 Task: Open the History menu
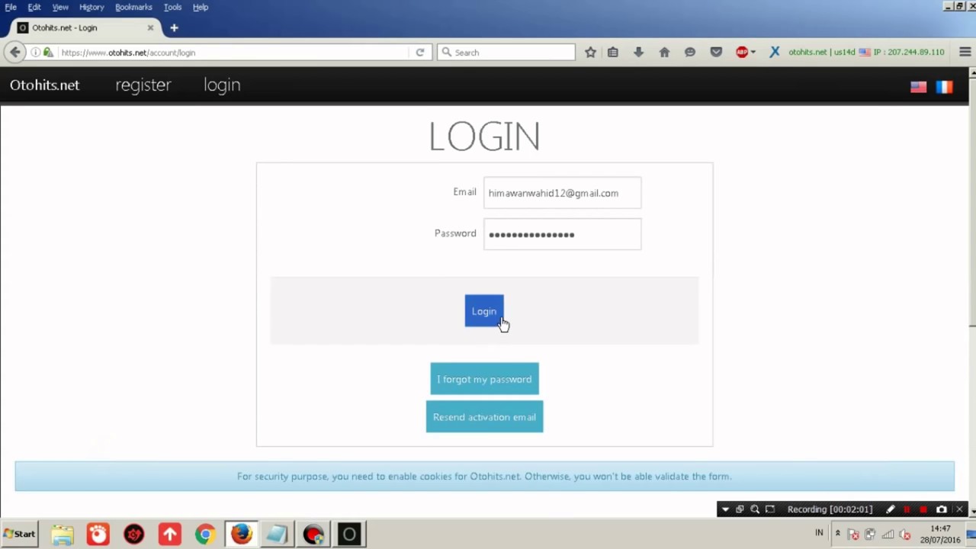coord(91,7)
